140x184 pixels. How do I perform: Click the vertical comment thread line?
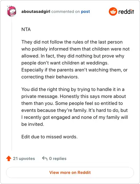(12, 83)
